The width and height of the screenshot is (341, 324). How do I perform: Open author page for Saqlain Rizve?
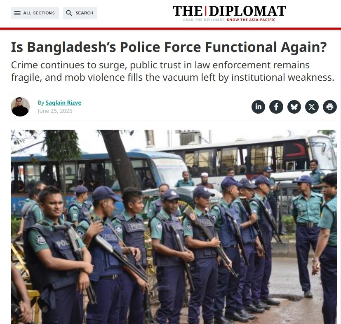click(63, 103)
